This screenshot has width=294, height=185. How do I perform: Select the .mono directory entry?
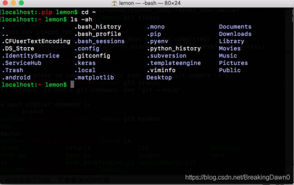click(156, 27)
